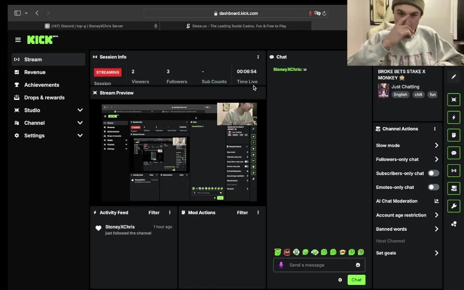Viewport: 464px width, 290px height.
Task: Click the Followers count label
Action: (x=177, y=81)
